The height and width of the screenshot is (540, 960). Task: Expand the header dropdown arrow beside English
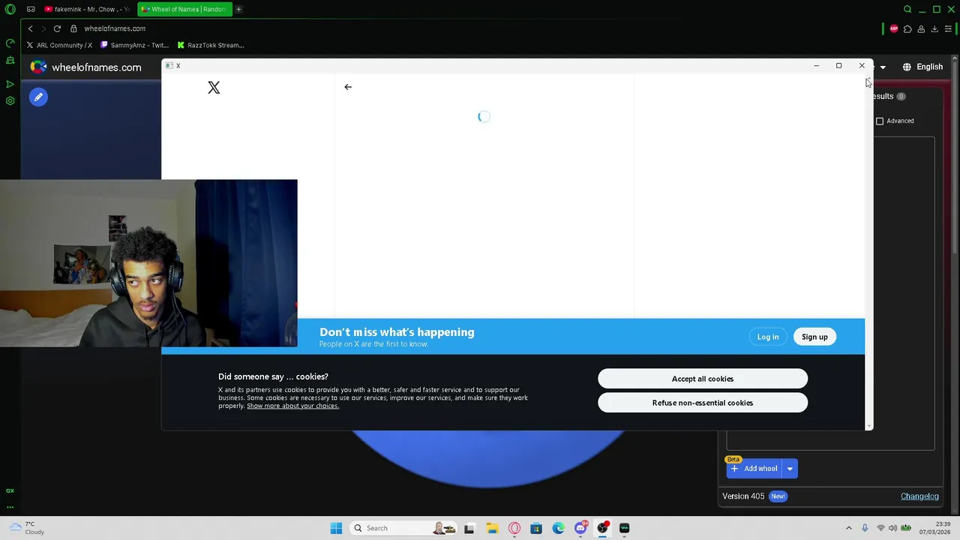click(883, 67)
